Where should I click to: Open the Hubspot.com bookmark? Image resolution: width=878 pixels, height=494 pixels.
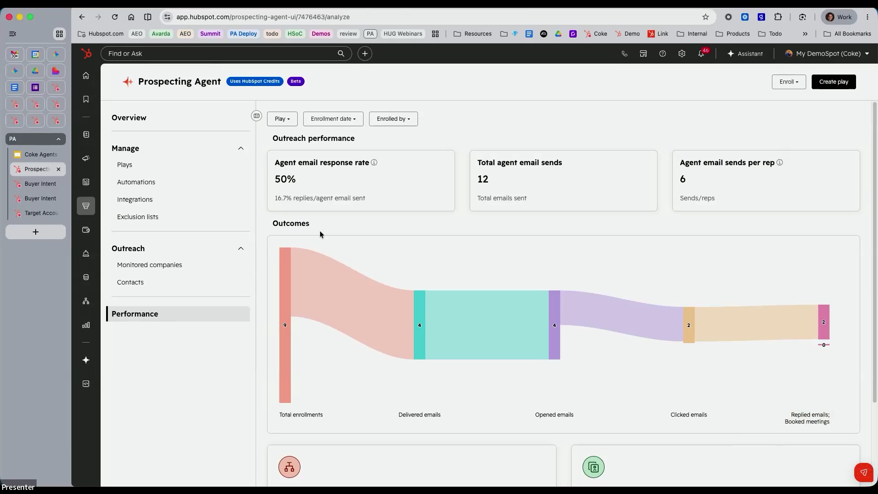tap(101, 34)
